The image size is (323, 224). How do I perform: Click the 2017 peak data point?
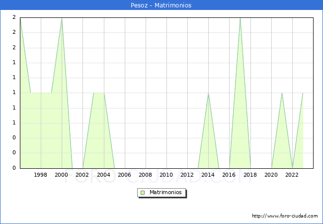pos(240,18)
